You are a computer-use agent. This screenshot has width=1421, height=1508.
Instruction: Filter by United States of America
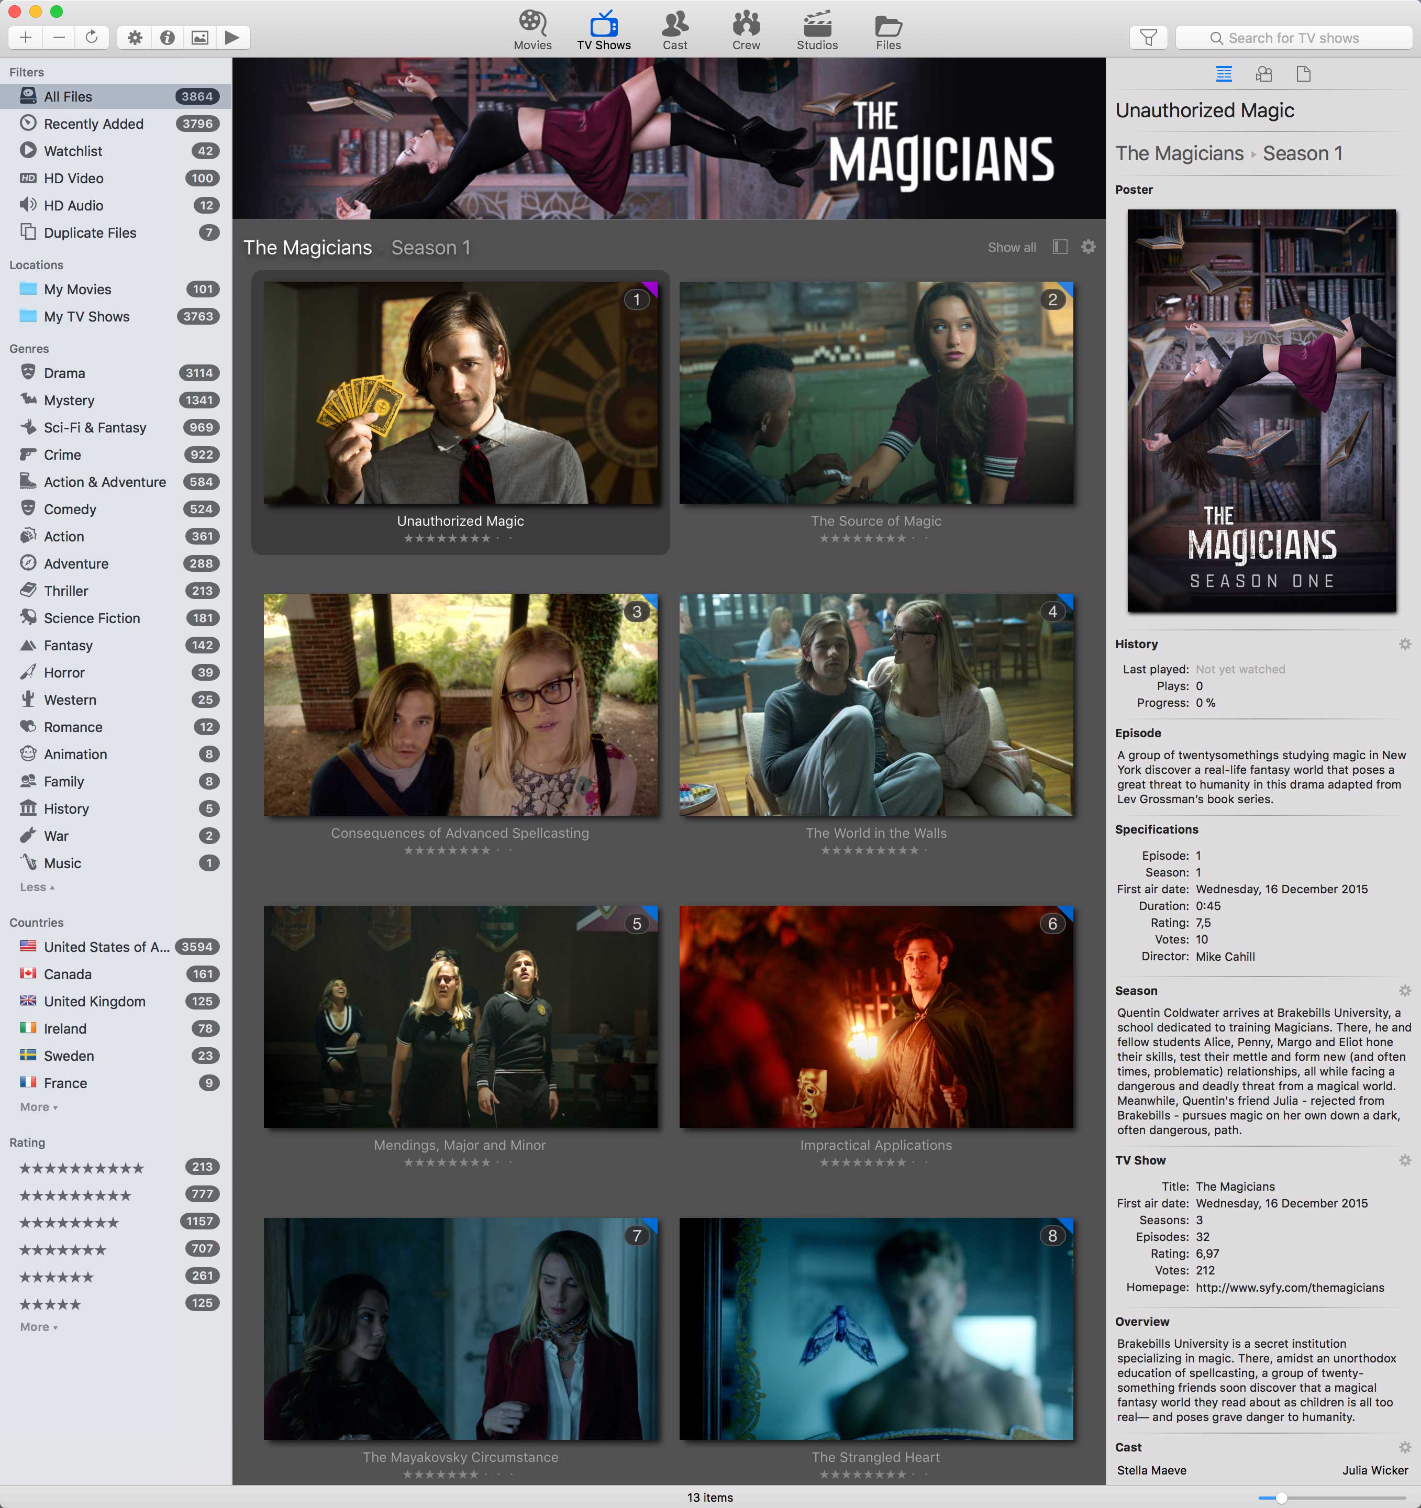pyautogui.click(x=116, y=947)
